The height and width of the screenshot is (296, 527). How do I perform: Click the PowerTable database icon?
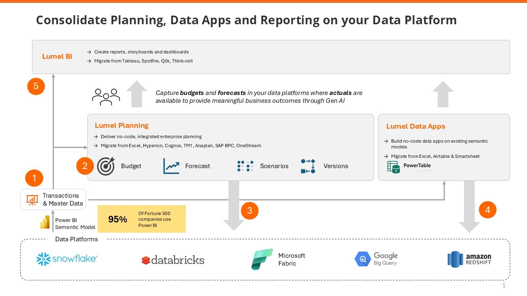click(x=394, y=167)
